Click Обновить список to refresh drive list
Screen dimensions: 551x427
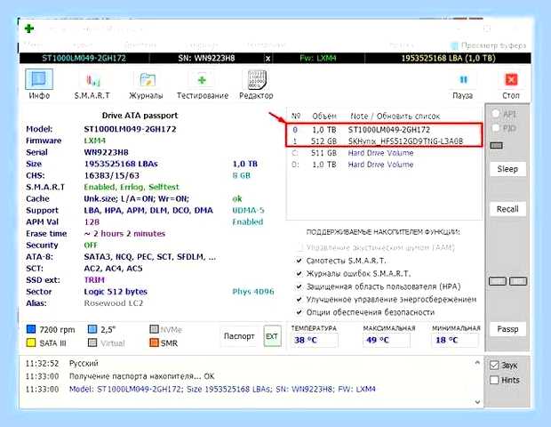[408, 116]
